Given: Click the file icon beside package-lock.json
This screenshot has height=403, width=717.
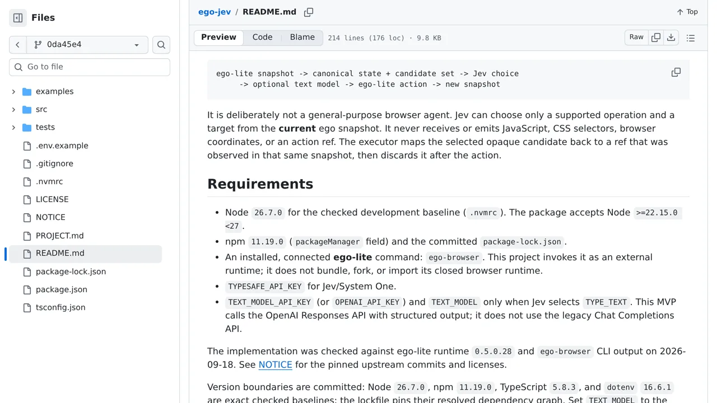Looking at the screenshot, I should pyautogui.click(x=27, y=272).
